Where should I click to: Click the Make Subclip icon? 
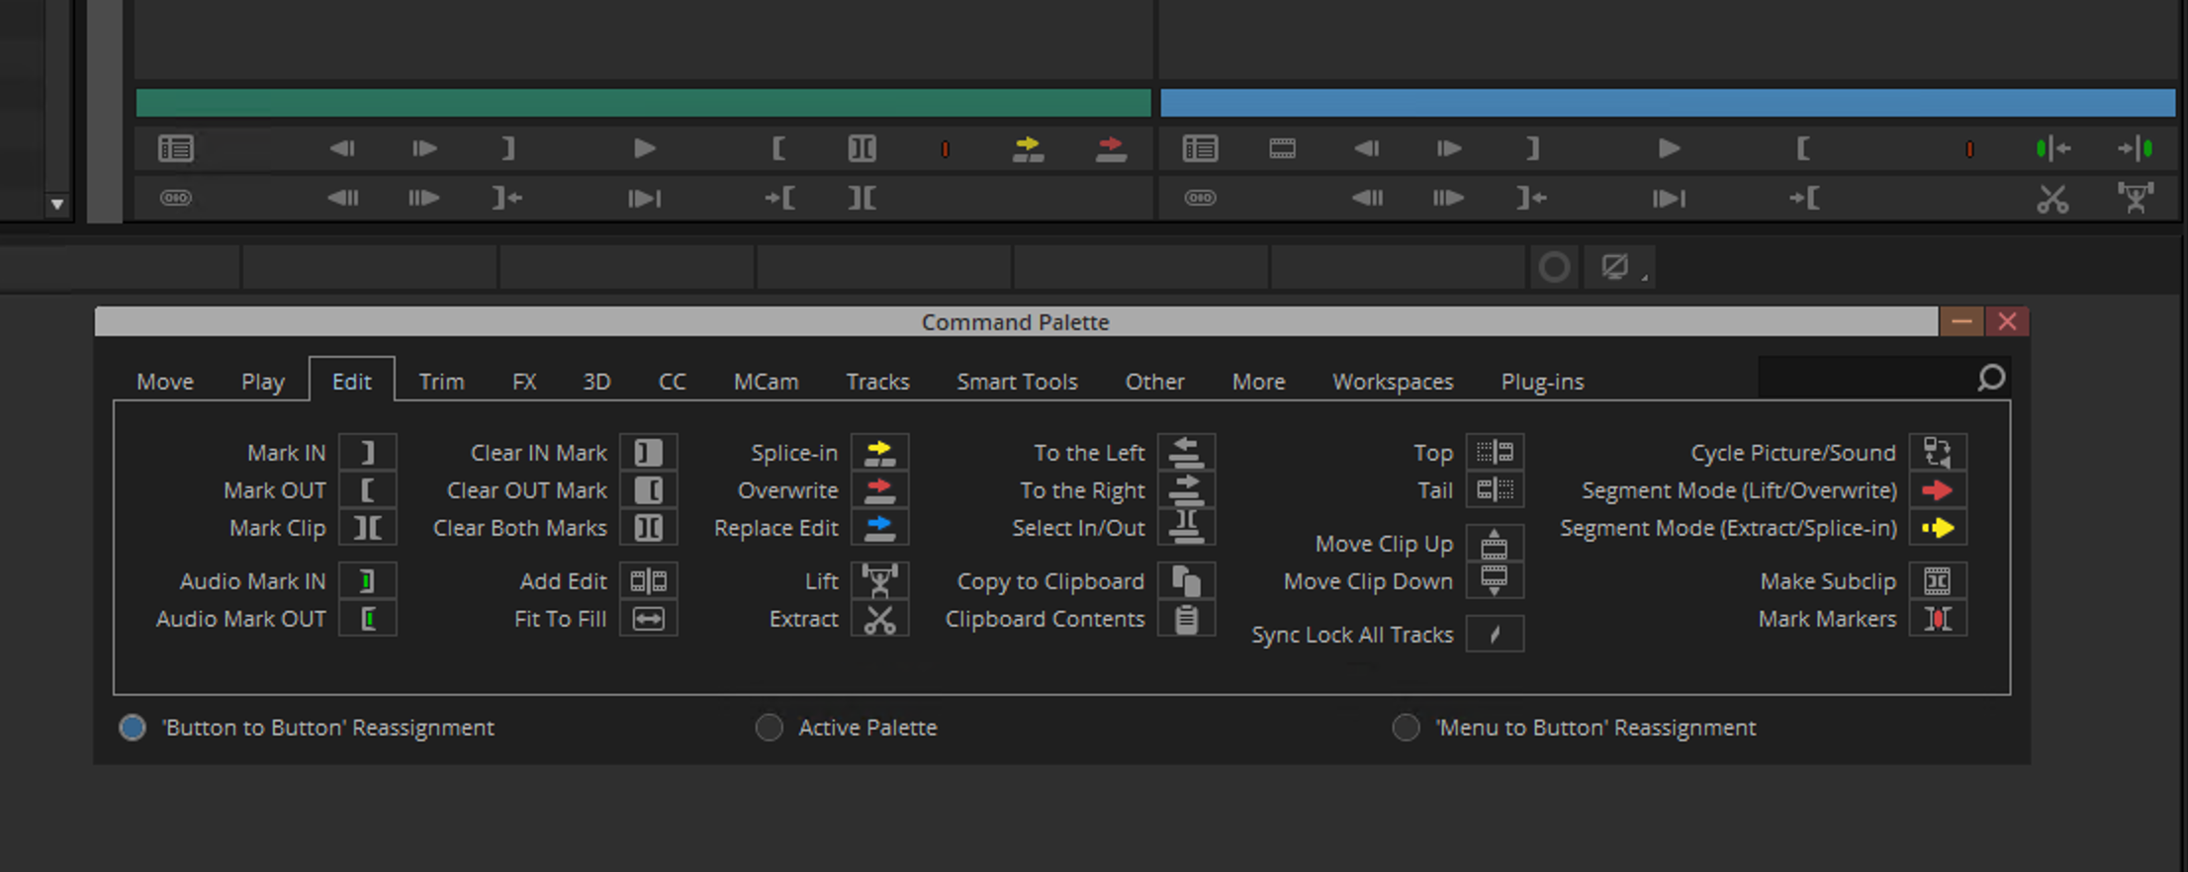click(1937, 581)
